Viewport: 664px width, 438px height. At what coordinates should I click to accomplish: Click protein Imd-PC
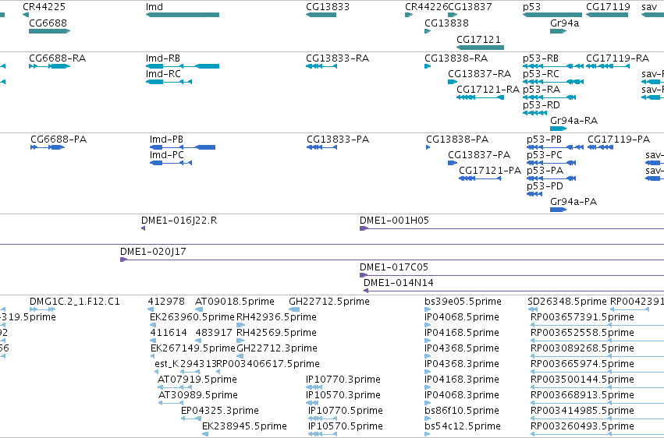click(x=171, y=163)
